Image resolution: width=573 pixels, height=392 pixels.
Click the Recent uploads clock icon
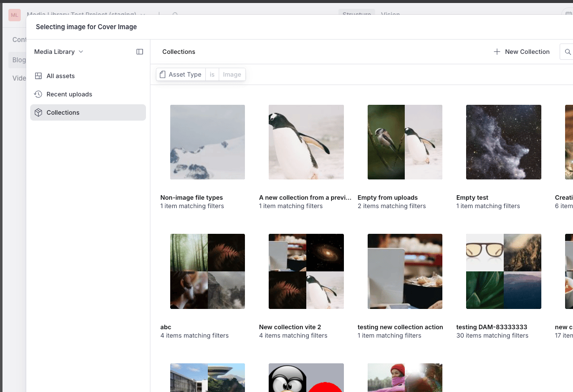(38, 94)
